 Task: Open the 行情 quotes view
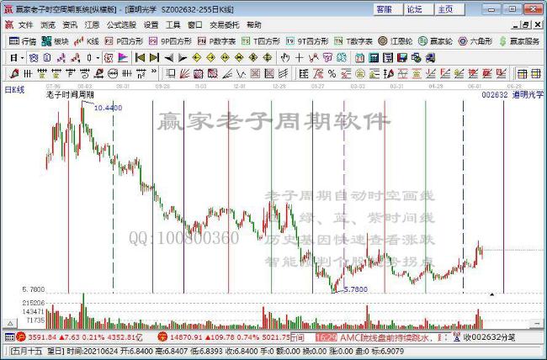(23, 41)
